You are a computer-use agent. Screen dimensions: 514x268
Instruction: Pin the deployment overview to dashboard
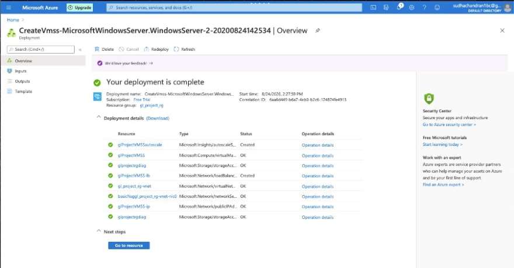pyautogui.click(x=317, y=30)
